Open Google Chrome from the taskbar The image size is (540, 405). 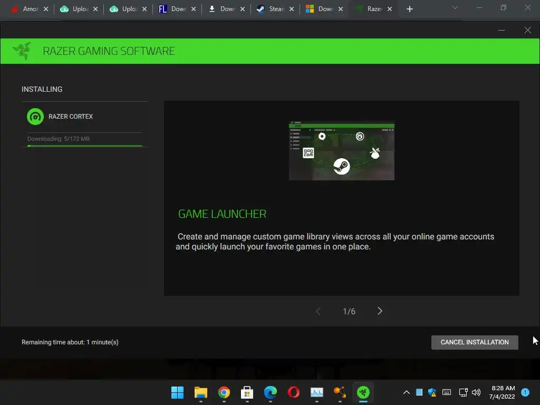point(224,392)
